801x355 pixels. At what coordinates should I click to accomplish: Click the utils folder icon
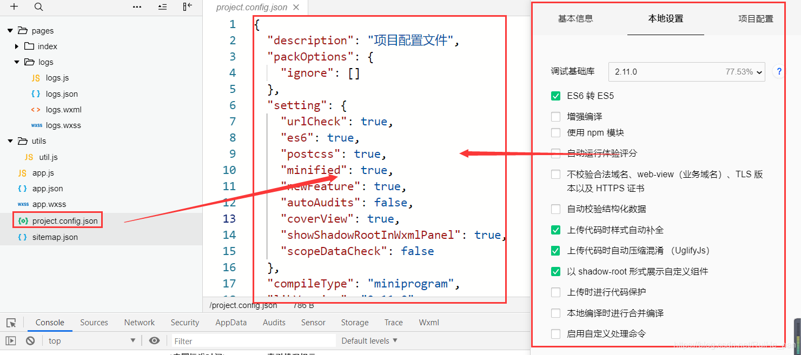point(22,141)
